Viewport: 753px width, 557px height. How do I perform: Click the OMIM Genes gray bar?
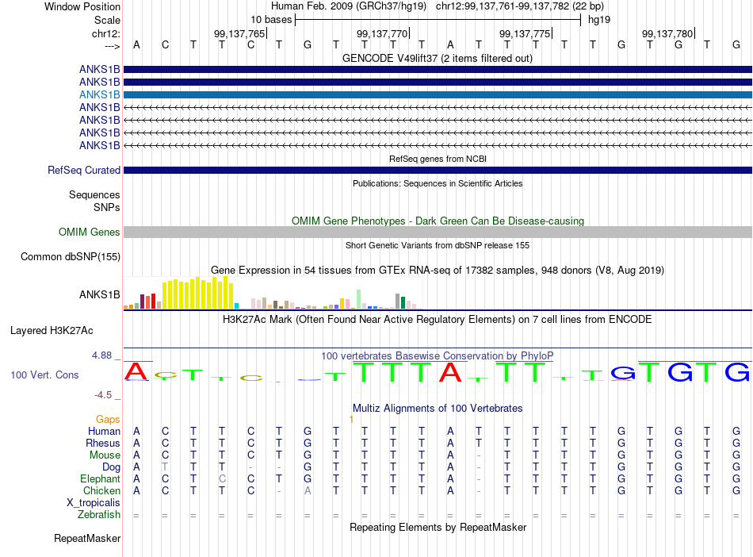click(438, 232)
